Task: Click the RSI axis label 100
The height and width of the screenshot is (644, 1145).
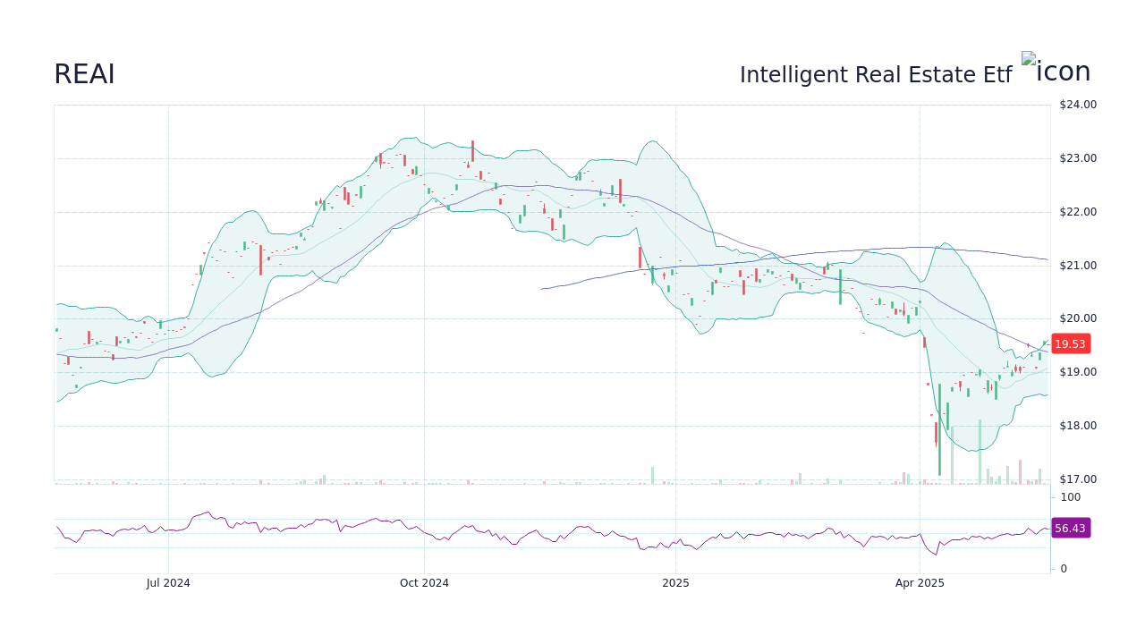Action: coord(1071,497)
